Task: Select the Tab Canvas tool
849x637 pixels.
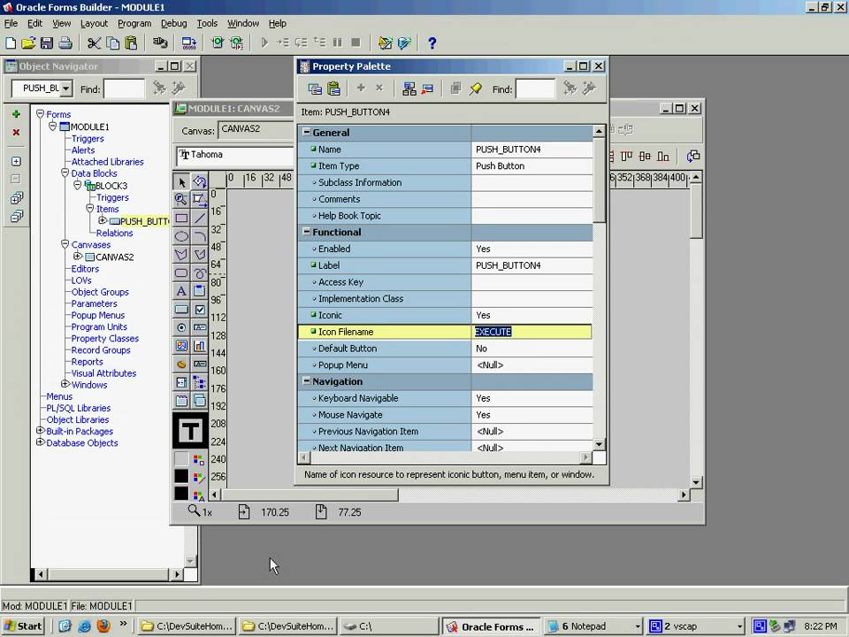Action: pos(181,401)
